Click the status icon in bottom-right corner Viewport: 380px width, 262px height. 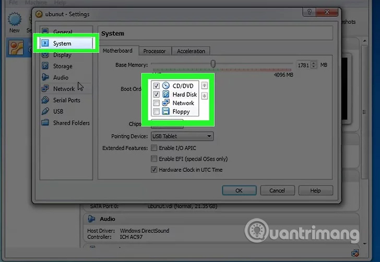click(355, 253)
